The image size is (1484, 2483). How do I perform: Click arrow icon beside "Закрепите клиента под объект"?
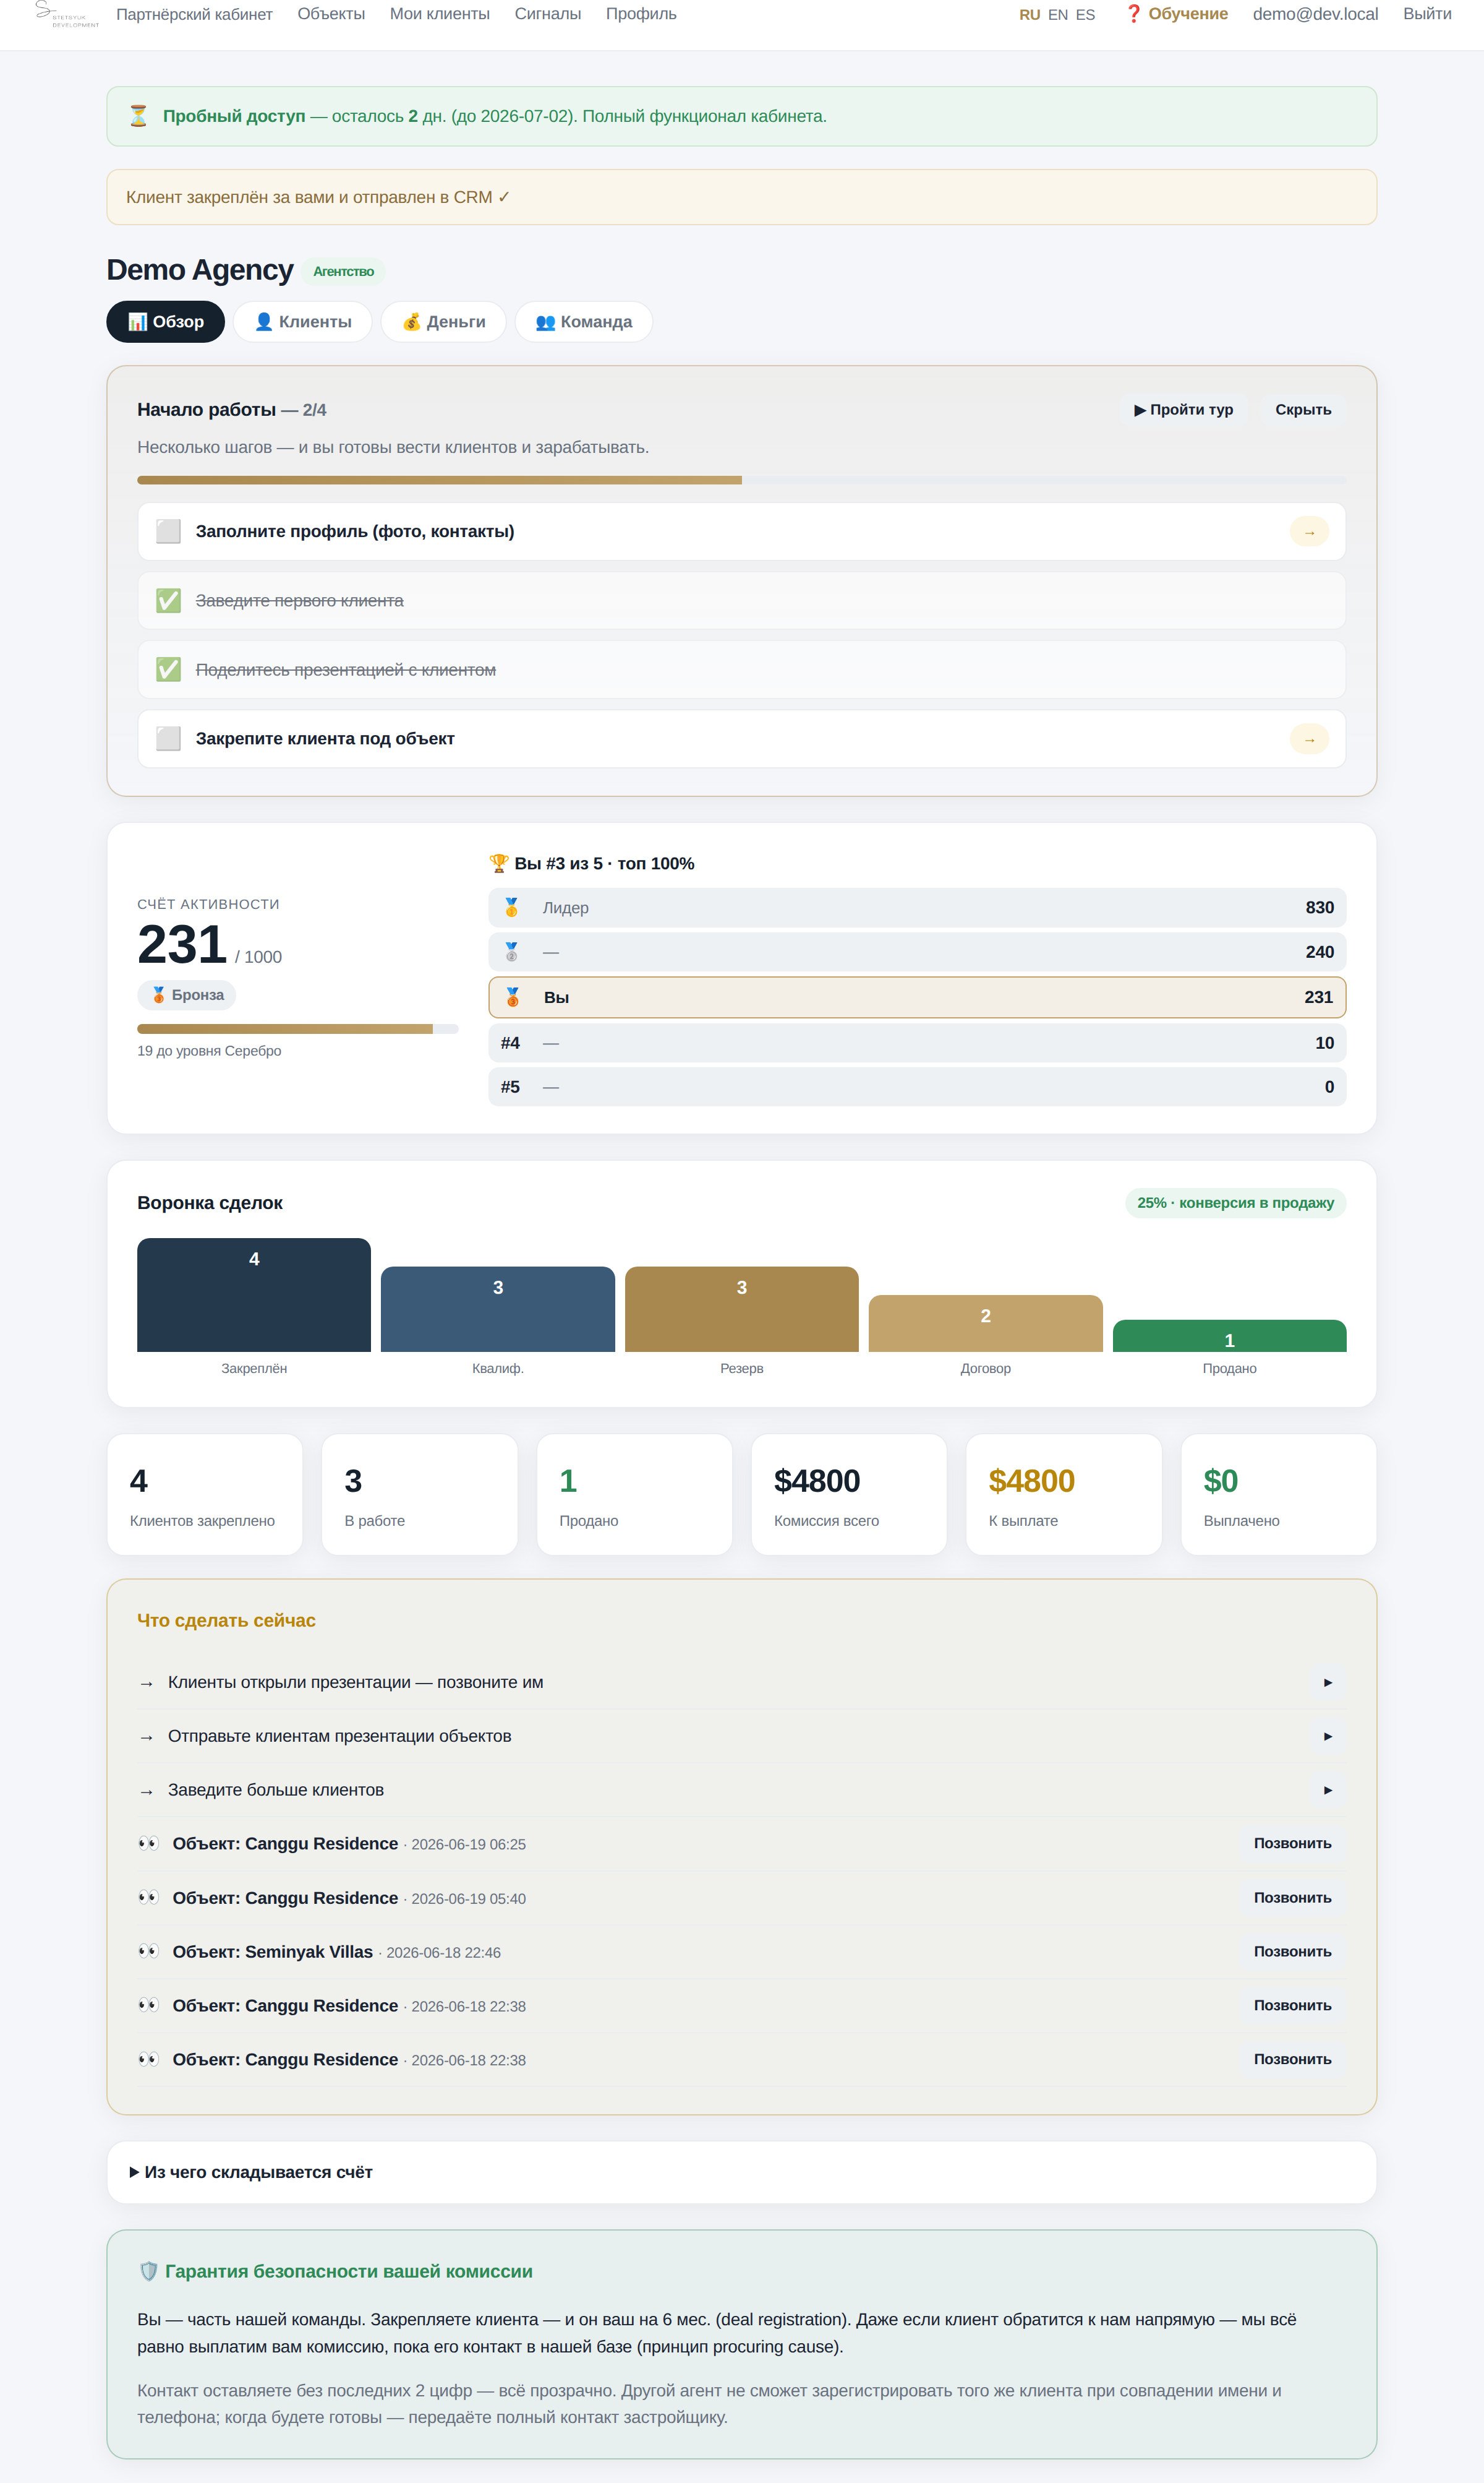pyautogui.click(x=1309, y=739)
